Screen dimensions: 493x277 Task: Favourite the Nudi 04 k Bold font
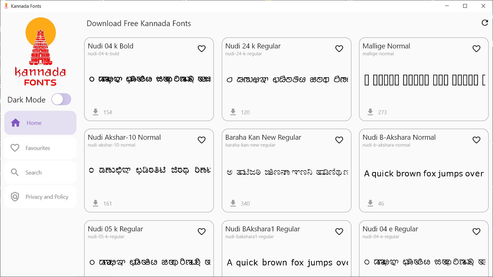click(202, 49)
